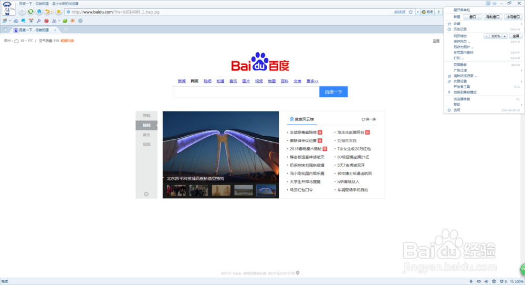
Task: Click the blue chat bubble toolbar icon
Action: click(24, 21)
